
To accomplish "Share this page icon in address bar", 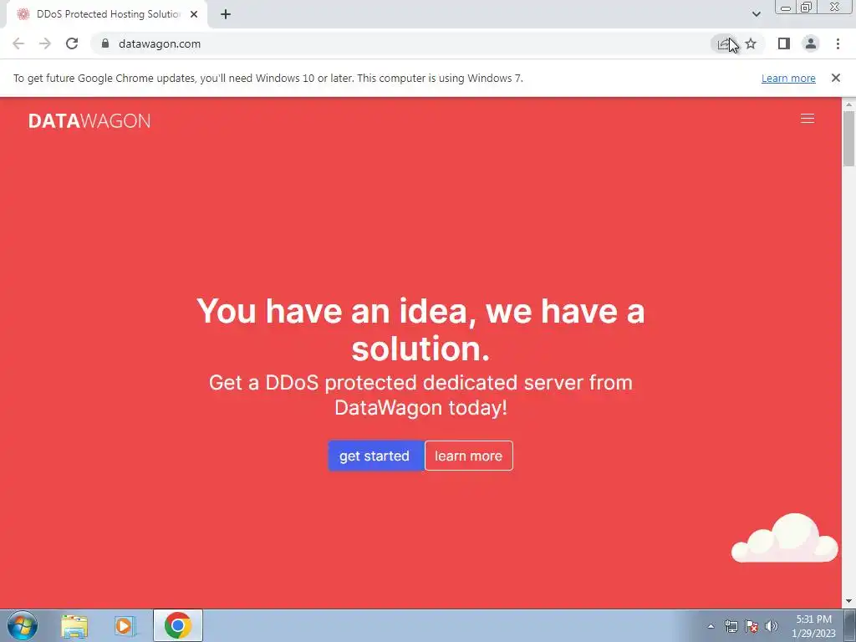I will 724,43.
